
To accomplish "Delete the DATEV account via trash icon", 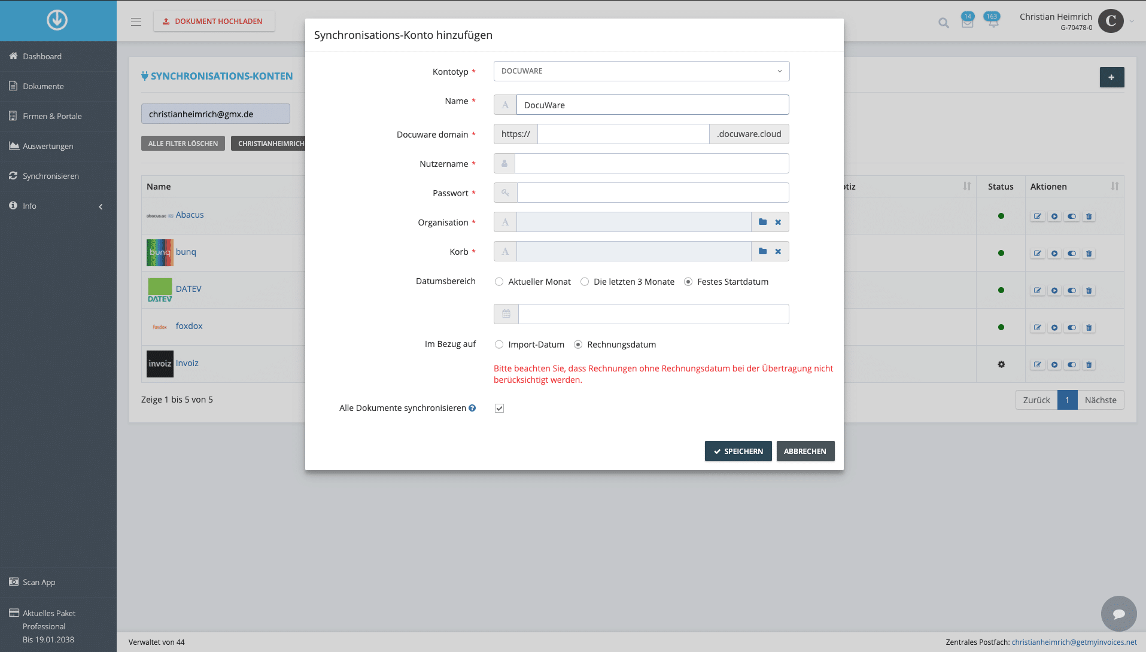I will click(1089, 291).
